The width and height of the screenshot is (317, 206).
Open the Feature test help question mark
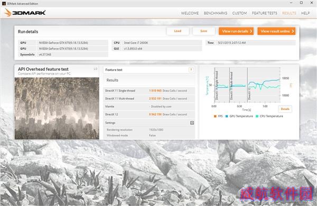(x=191, y=70)
